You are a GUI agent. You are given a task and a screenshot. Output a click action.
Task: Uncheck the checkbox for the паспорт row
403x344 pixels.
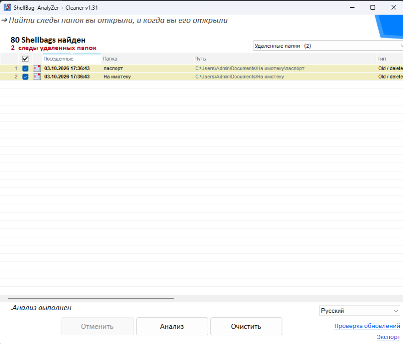25,68
